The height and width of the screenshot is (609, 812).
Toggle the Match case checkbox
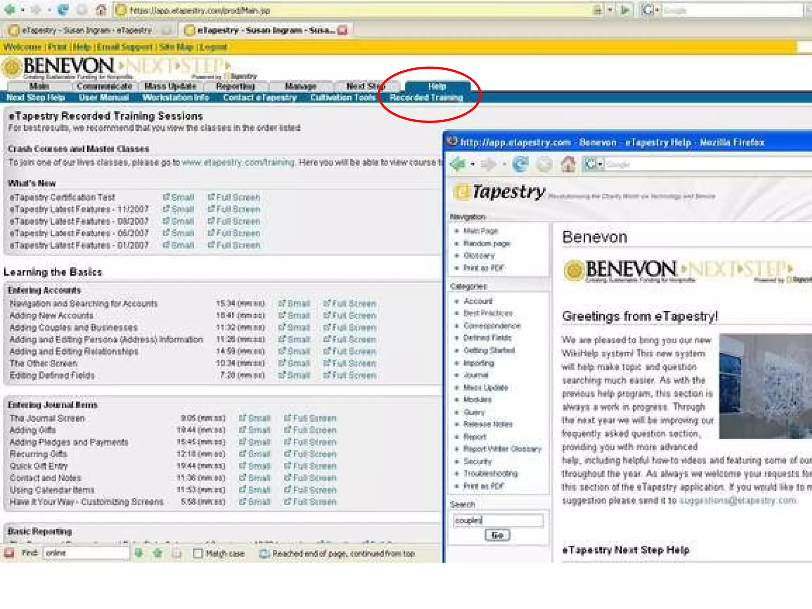(197, 553)
